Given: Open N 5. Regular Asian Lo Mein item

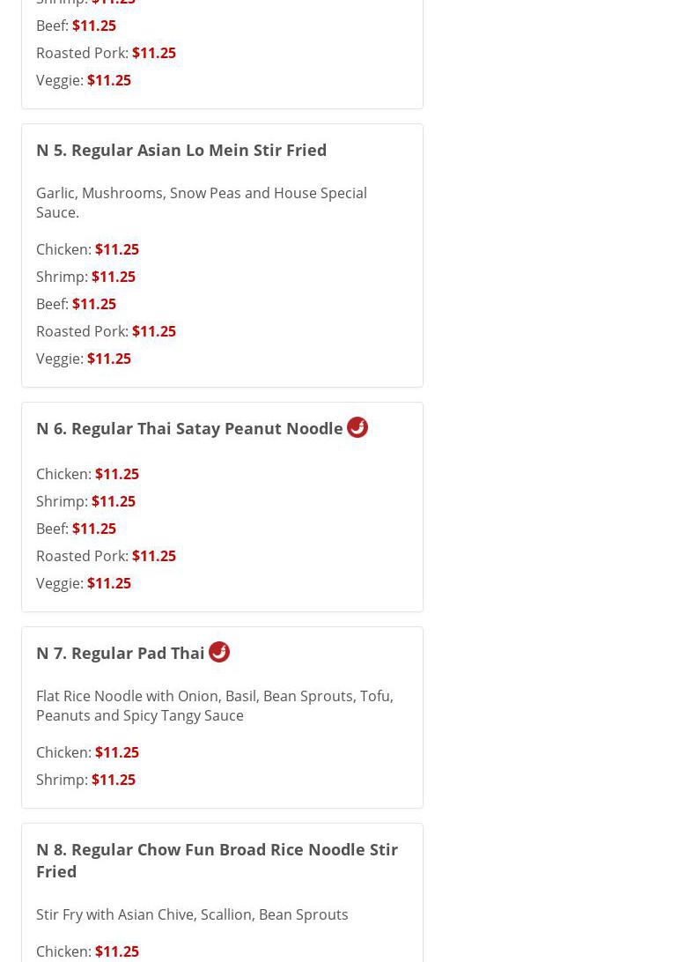Looking at the screenshot, I should click(x=181, y=150).
